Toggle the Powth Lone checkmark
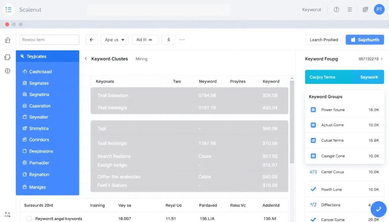This screenshot has width=389, height=222. (313, 189)
